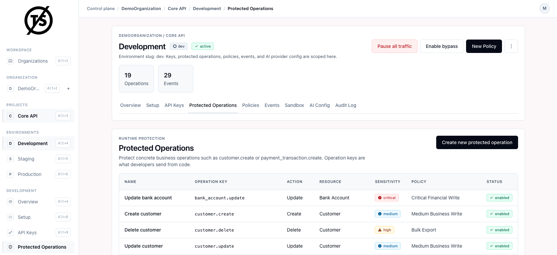Click the Development D environment icon

point(10,143)
